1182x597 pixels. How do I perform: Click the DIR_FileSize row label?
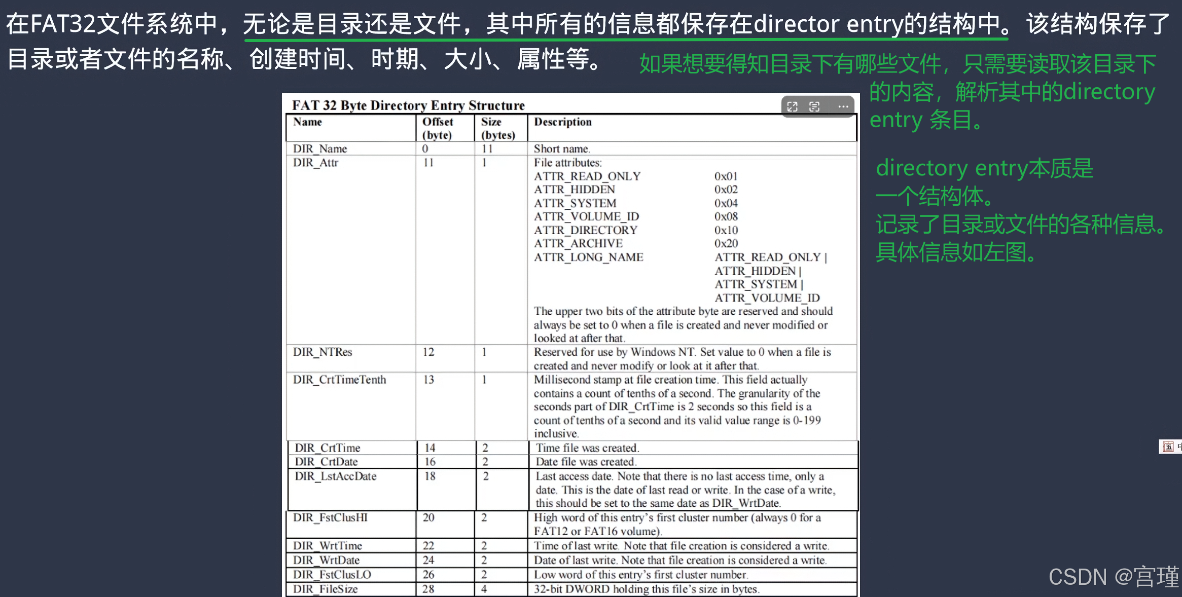(x=326, y=589)
